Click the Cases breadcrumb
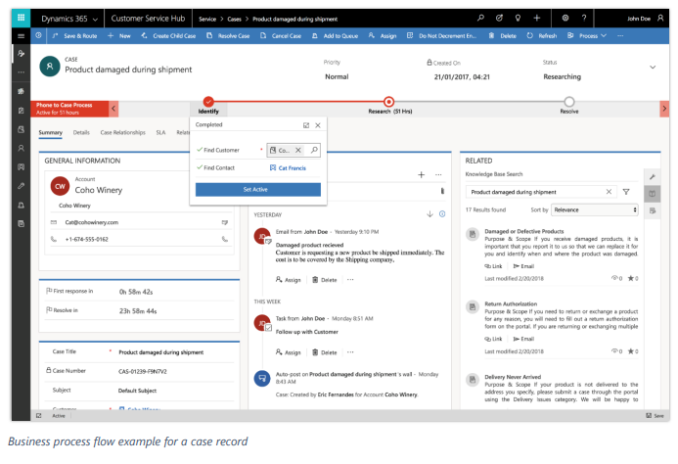Viewport: 678px width, 464px height. (234, 19)
